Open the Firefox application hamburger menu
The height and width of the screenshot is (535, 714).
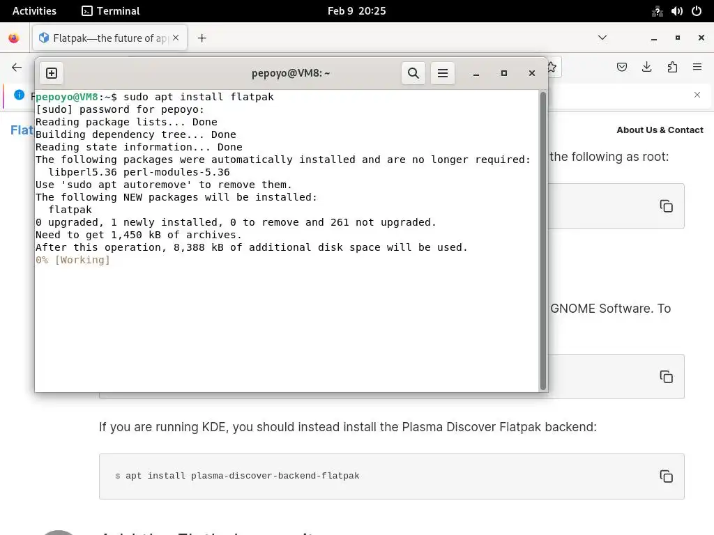(x=697, y=68)
